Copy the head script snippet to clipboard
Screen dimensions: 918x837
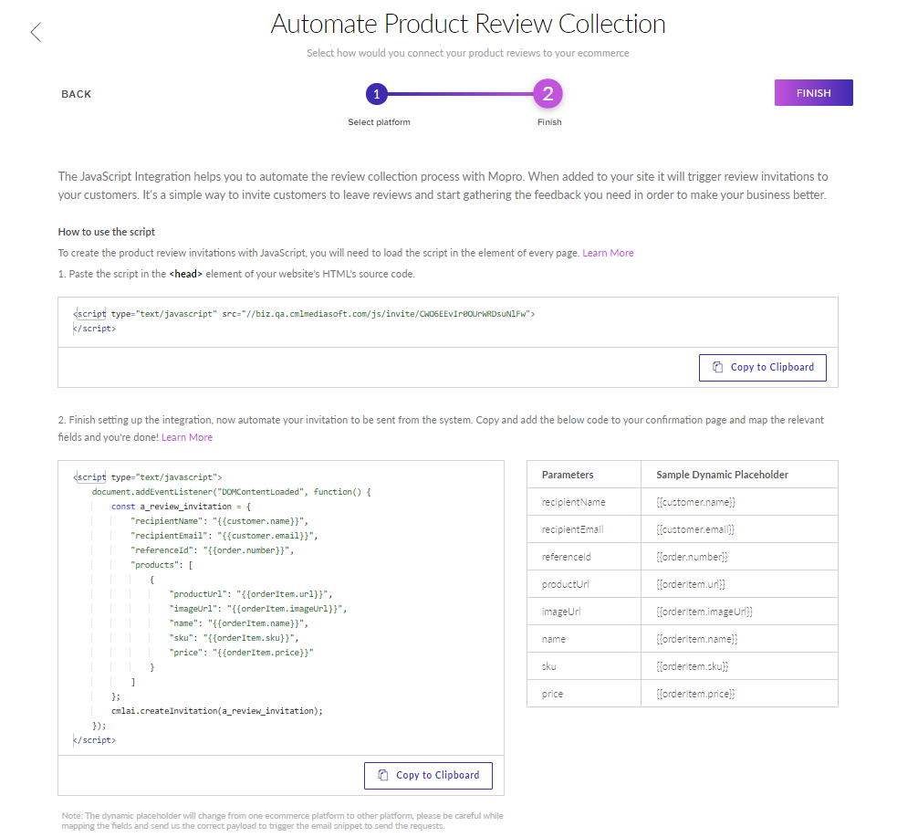pyautogui.click(x=762, y=367)
